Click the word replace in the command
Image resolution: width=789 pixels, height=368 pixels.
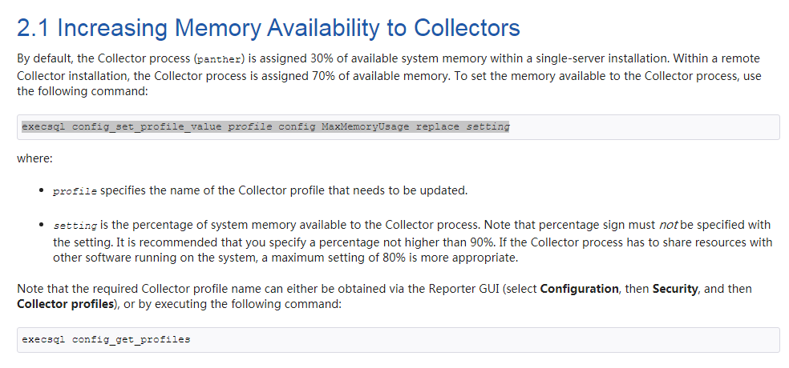438,126
